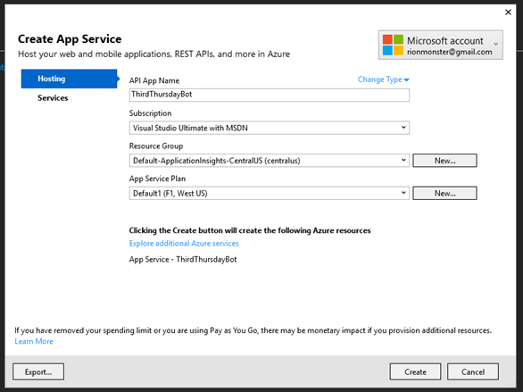Open the Resource Group dropdown
523x392 pixels.
[270, 161]
